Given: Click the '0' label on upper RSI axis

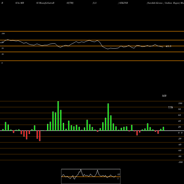Looking at the screenshot, I should (2, 63).
